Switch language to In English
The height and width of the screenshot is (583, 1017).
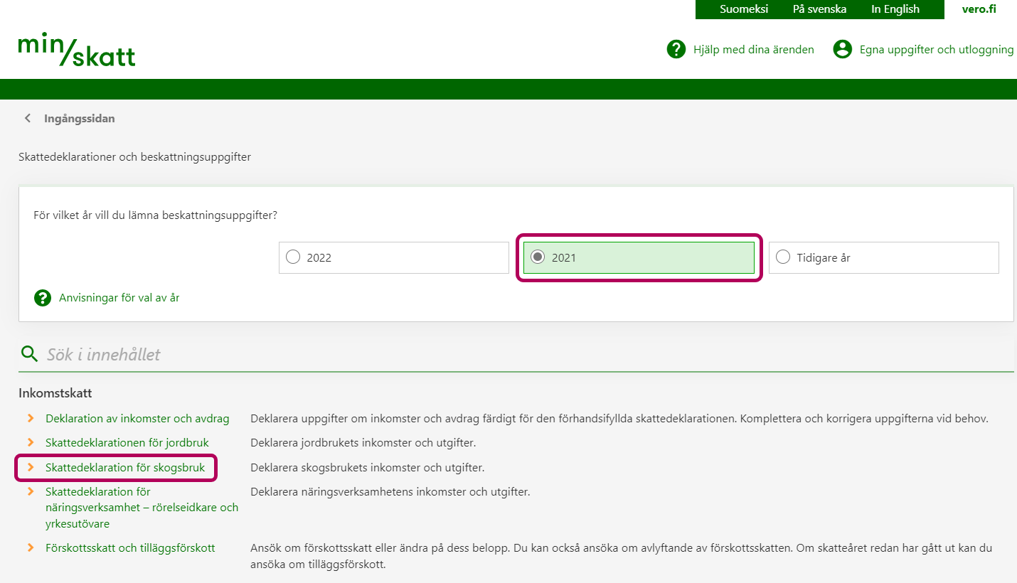pyautogui.click(x=895, y=9)
